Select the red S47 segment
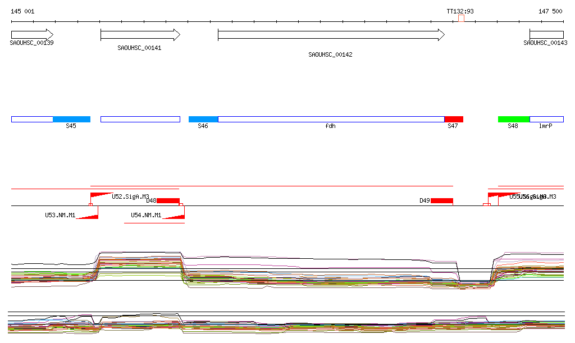 (x=454, y=119)
